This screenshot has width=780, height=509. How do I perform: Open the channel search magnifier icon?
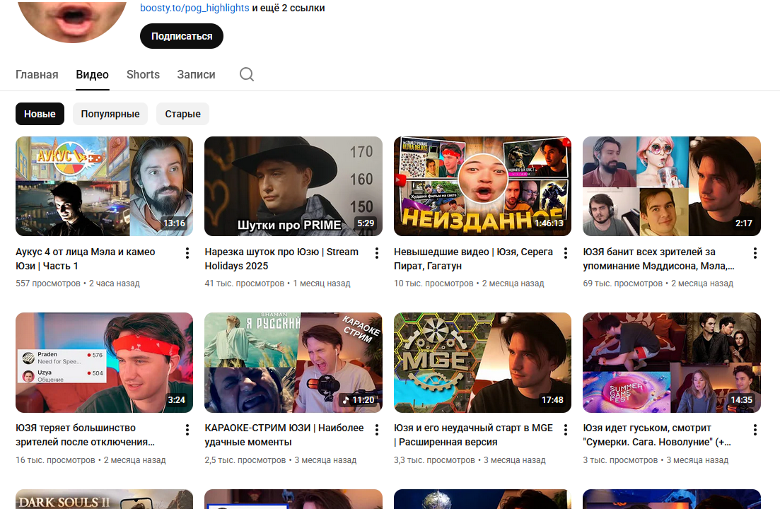[x=247, y=74]
